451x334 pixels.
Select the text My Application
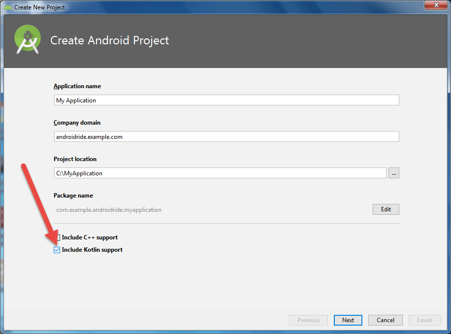coord(75,100)
